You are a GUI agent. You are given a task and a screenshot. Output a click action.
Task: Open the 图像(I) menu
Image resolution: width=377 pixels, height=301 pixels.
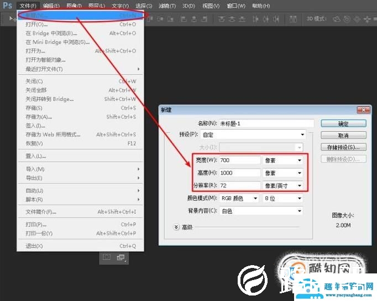(x=74, y=6)
